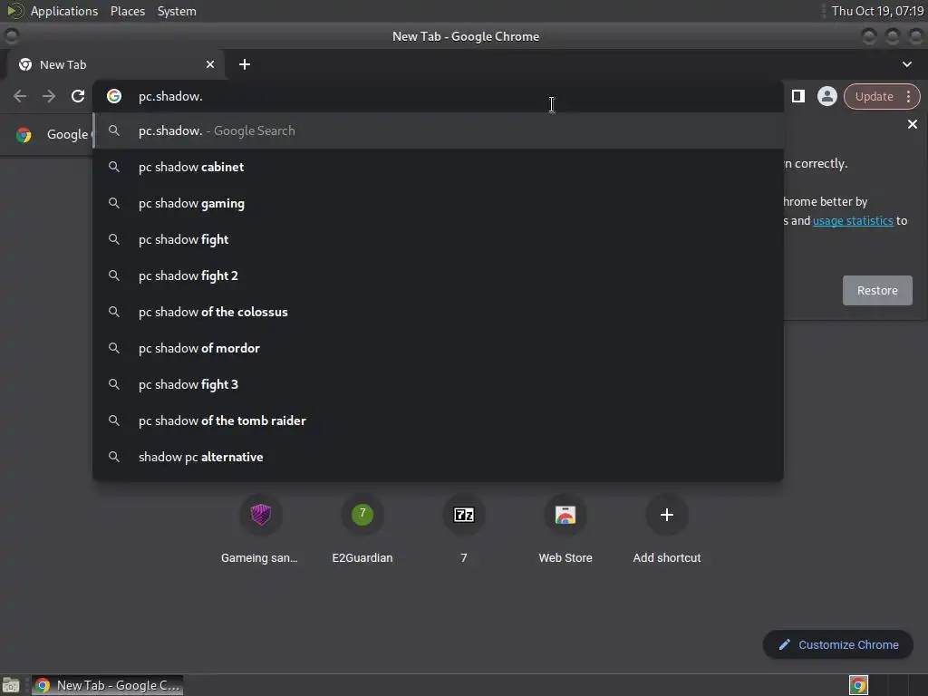928x696 pixels.
Task: Click the New Tab tab title
Action: 63,64
